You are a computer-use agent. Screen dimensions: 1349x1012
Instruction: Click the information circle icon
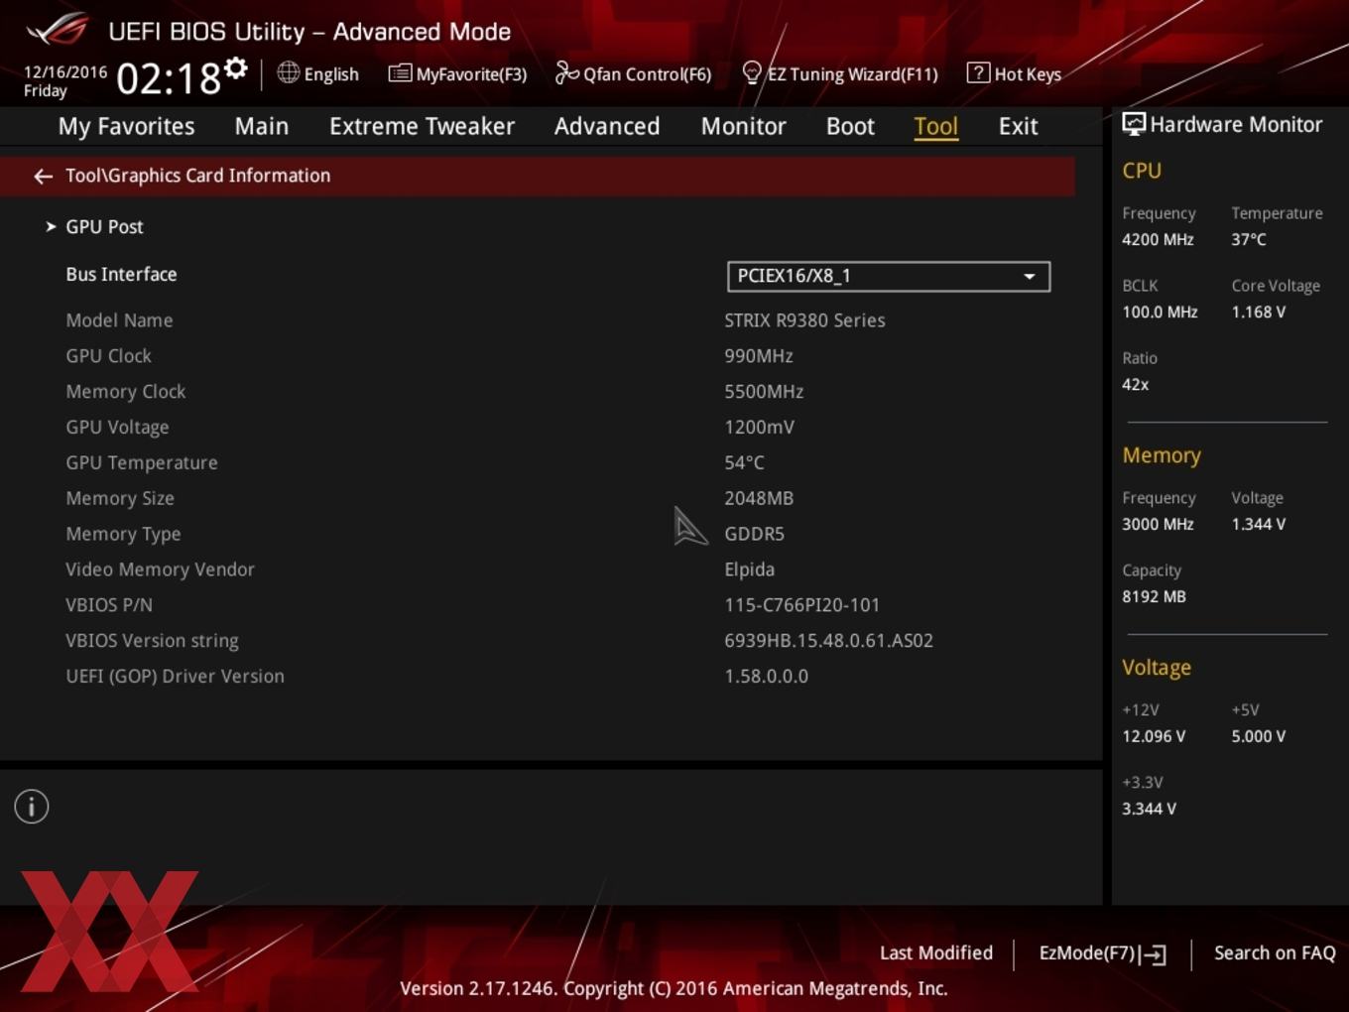pyautogui.click(x=32, y=807)
